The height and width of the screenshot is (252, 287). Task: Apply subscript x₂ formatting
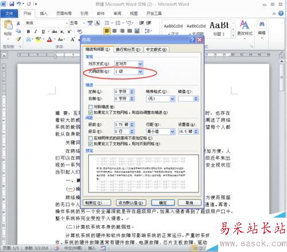click(62, 31)
